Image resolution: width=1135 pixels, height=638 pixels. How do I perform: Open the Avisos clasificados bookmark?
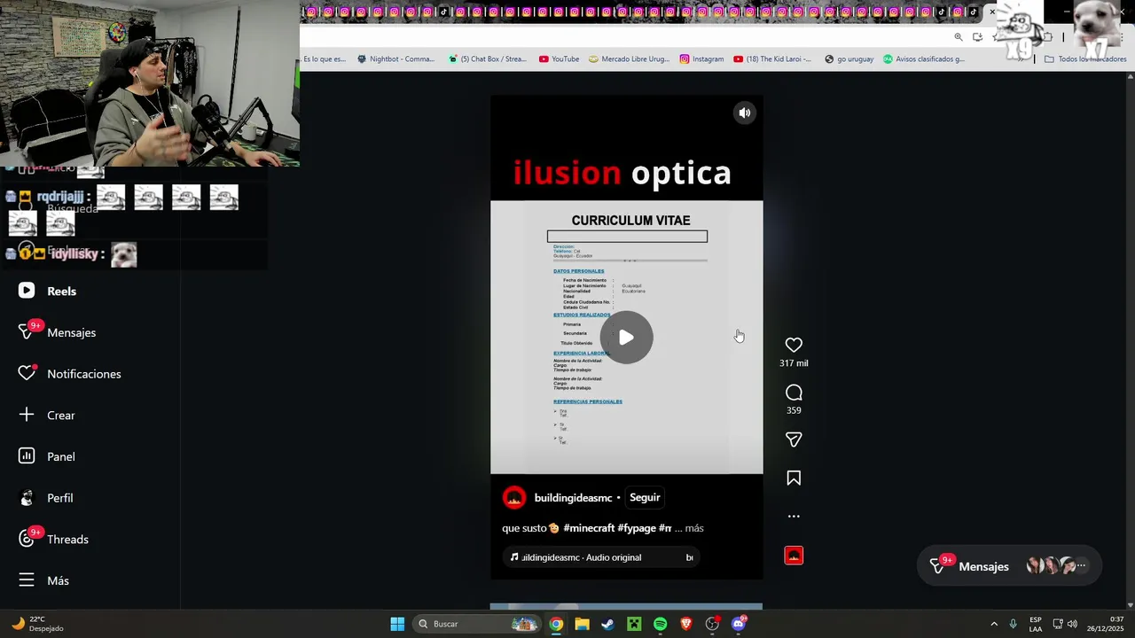[x=924, y=59]
